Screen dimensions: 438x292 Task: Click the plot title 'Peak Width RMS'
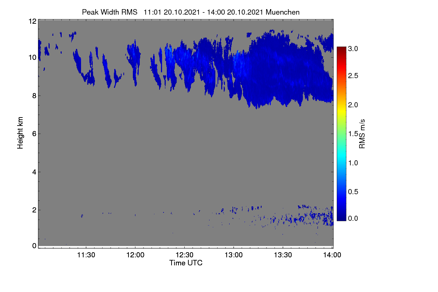coord(109,12)
